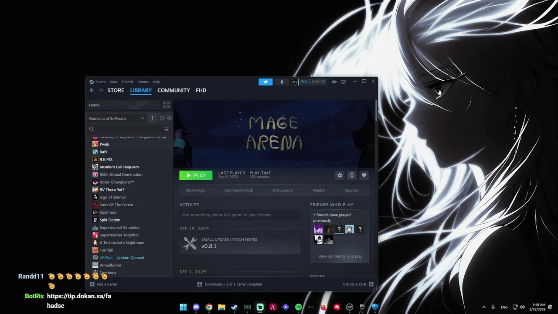The height and width of the screenshot is (314, 558).
Task: Toggle ready-to-play filter icon
Action: point(170,118)
